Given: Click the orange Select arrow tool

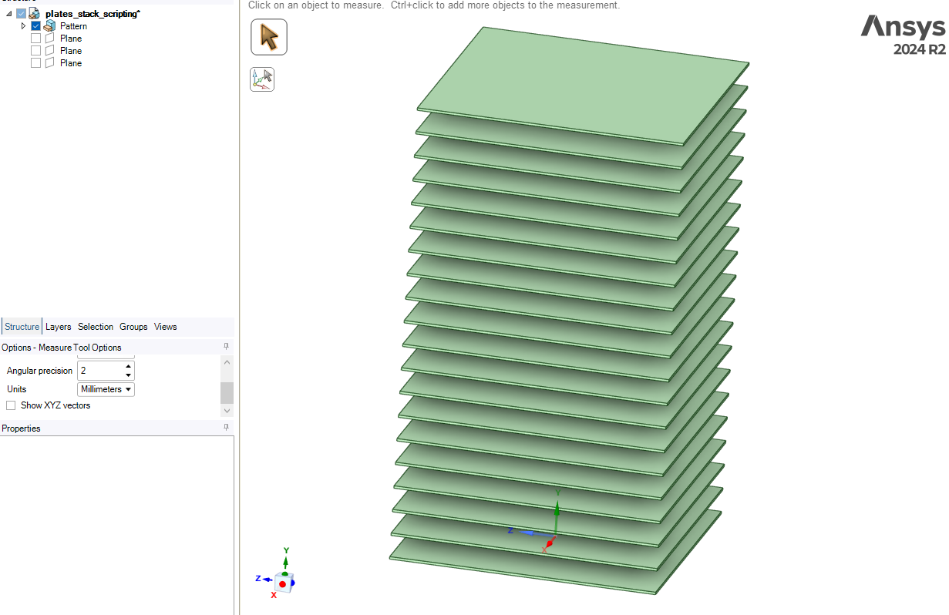Looking at the screenshot, I should 269,37.
